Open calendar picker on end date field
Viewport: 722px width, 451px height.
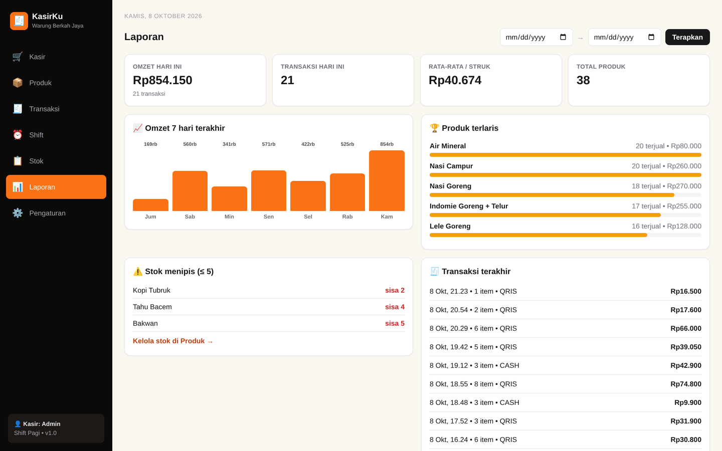(651, 37)
